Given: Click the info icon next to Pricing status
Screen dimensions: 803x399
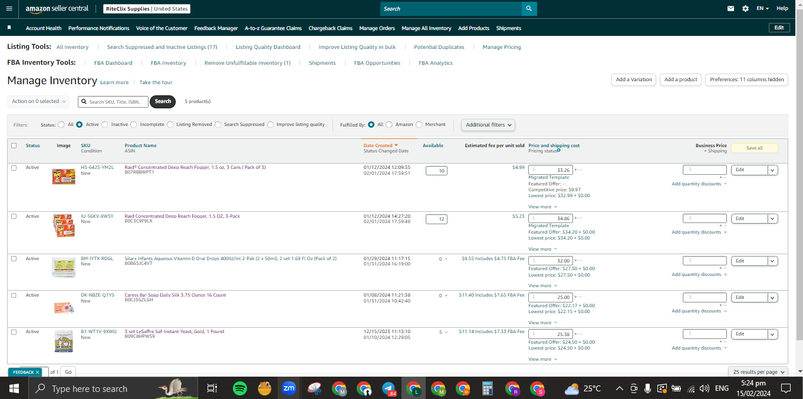Looking at the screenshot, I should 559,151.
